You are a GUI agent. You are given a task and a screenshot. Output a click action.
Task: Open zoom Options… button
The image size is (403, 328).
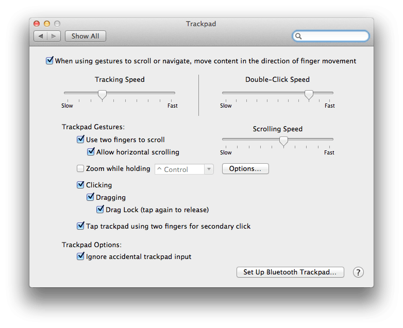(245, 169)
